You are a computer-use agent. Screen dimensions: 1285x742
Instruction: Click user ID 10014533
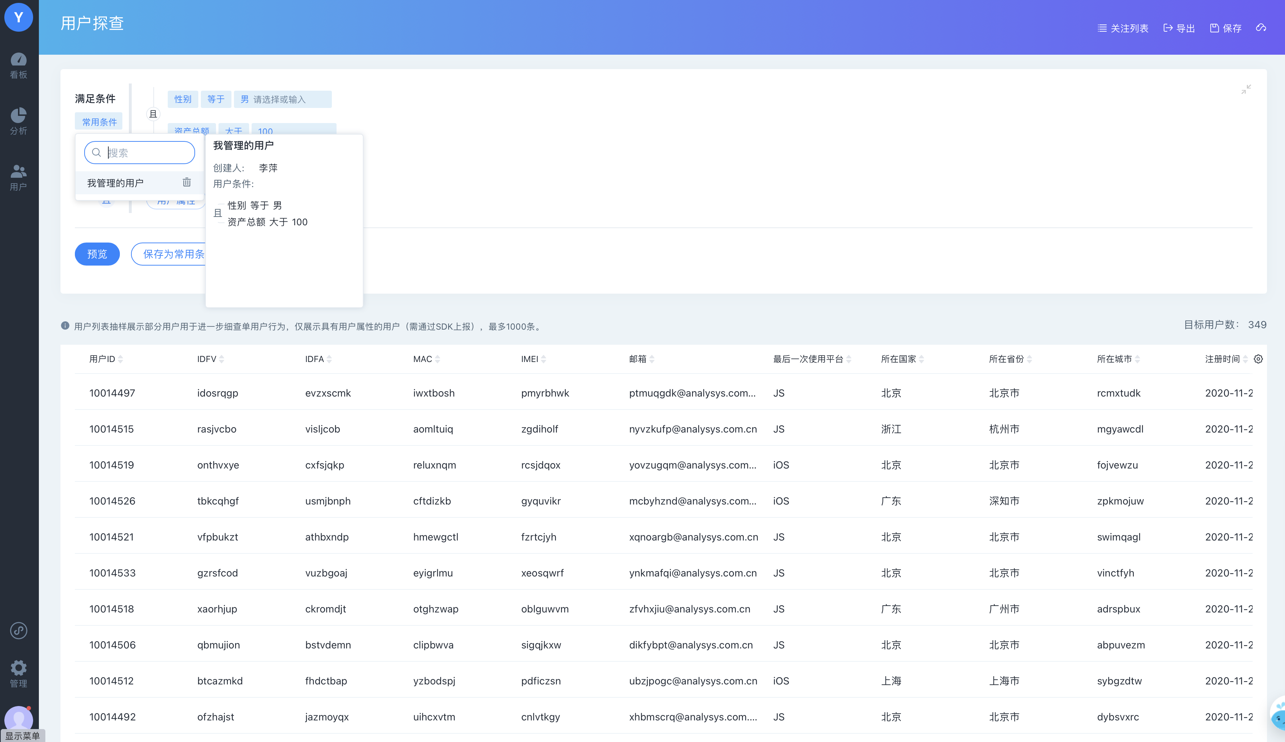click(x=112, y=573)
